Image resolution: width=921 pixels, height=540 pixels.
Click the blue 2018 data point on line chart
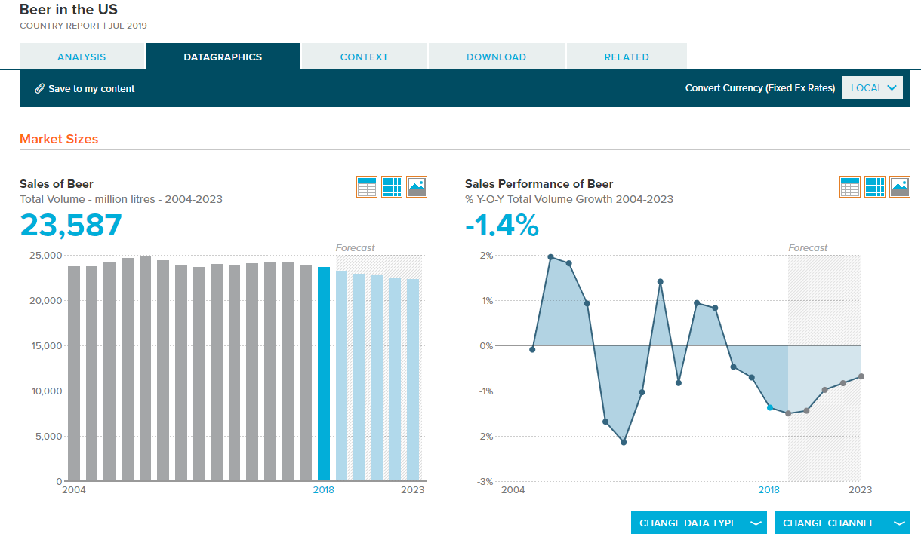click(770, 407)
